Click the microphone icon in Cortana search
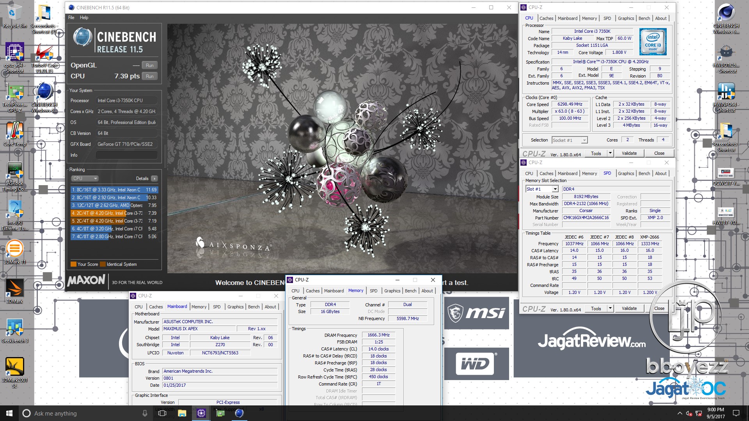Viewport: 749px width, 421px height. point(145,413)
